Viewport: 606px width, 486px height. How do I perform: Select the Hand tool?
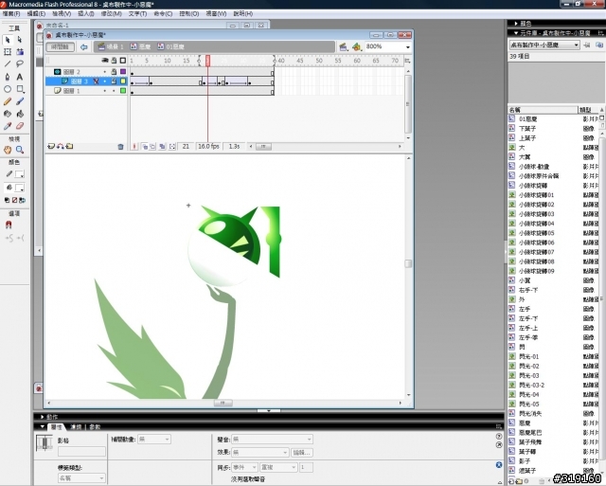(x=8, y=150)
